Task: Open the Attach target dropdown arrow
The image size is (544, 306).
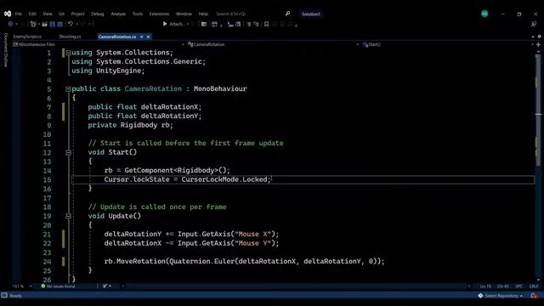Action: tap(188, 24)
